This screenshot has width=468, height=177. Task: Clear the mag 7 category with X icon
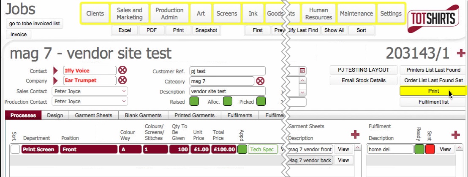(261, 81)
